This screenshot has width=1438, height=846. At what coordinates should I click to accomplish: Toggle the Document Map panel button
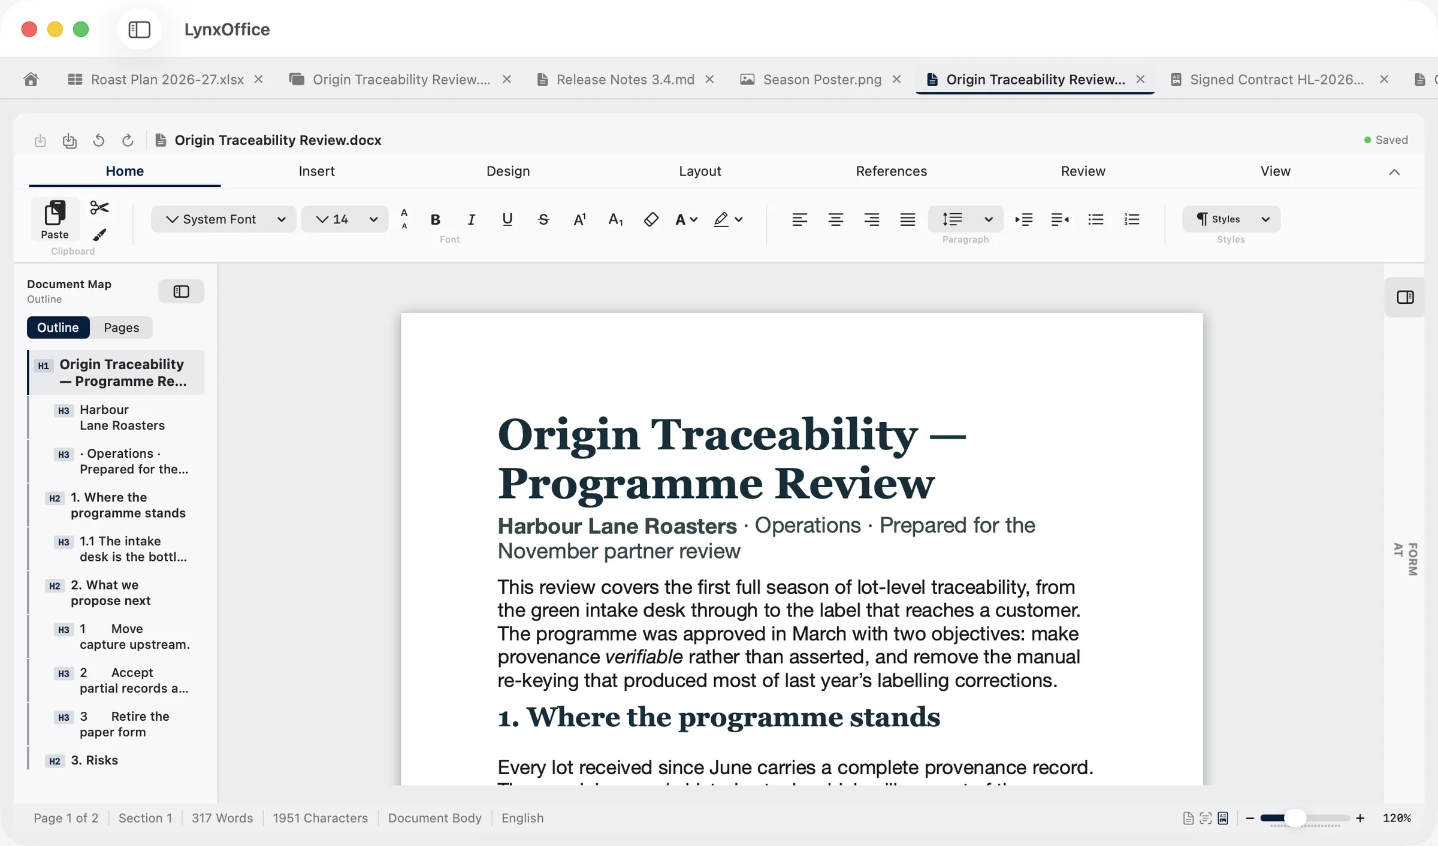click(x=181, y=291)
